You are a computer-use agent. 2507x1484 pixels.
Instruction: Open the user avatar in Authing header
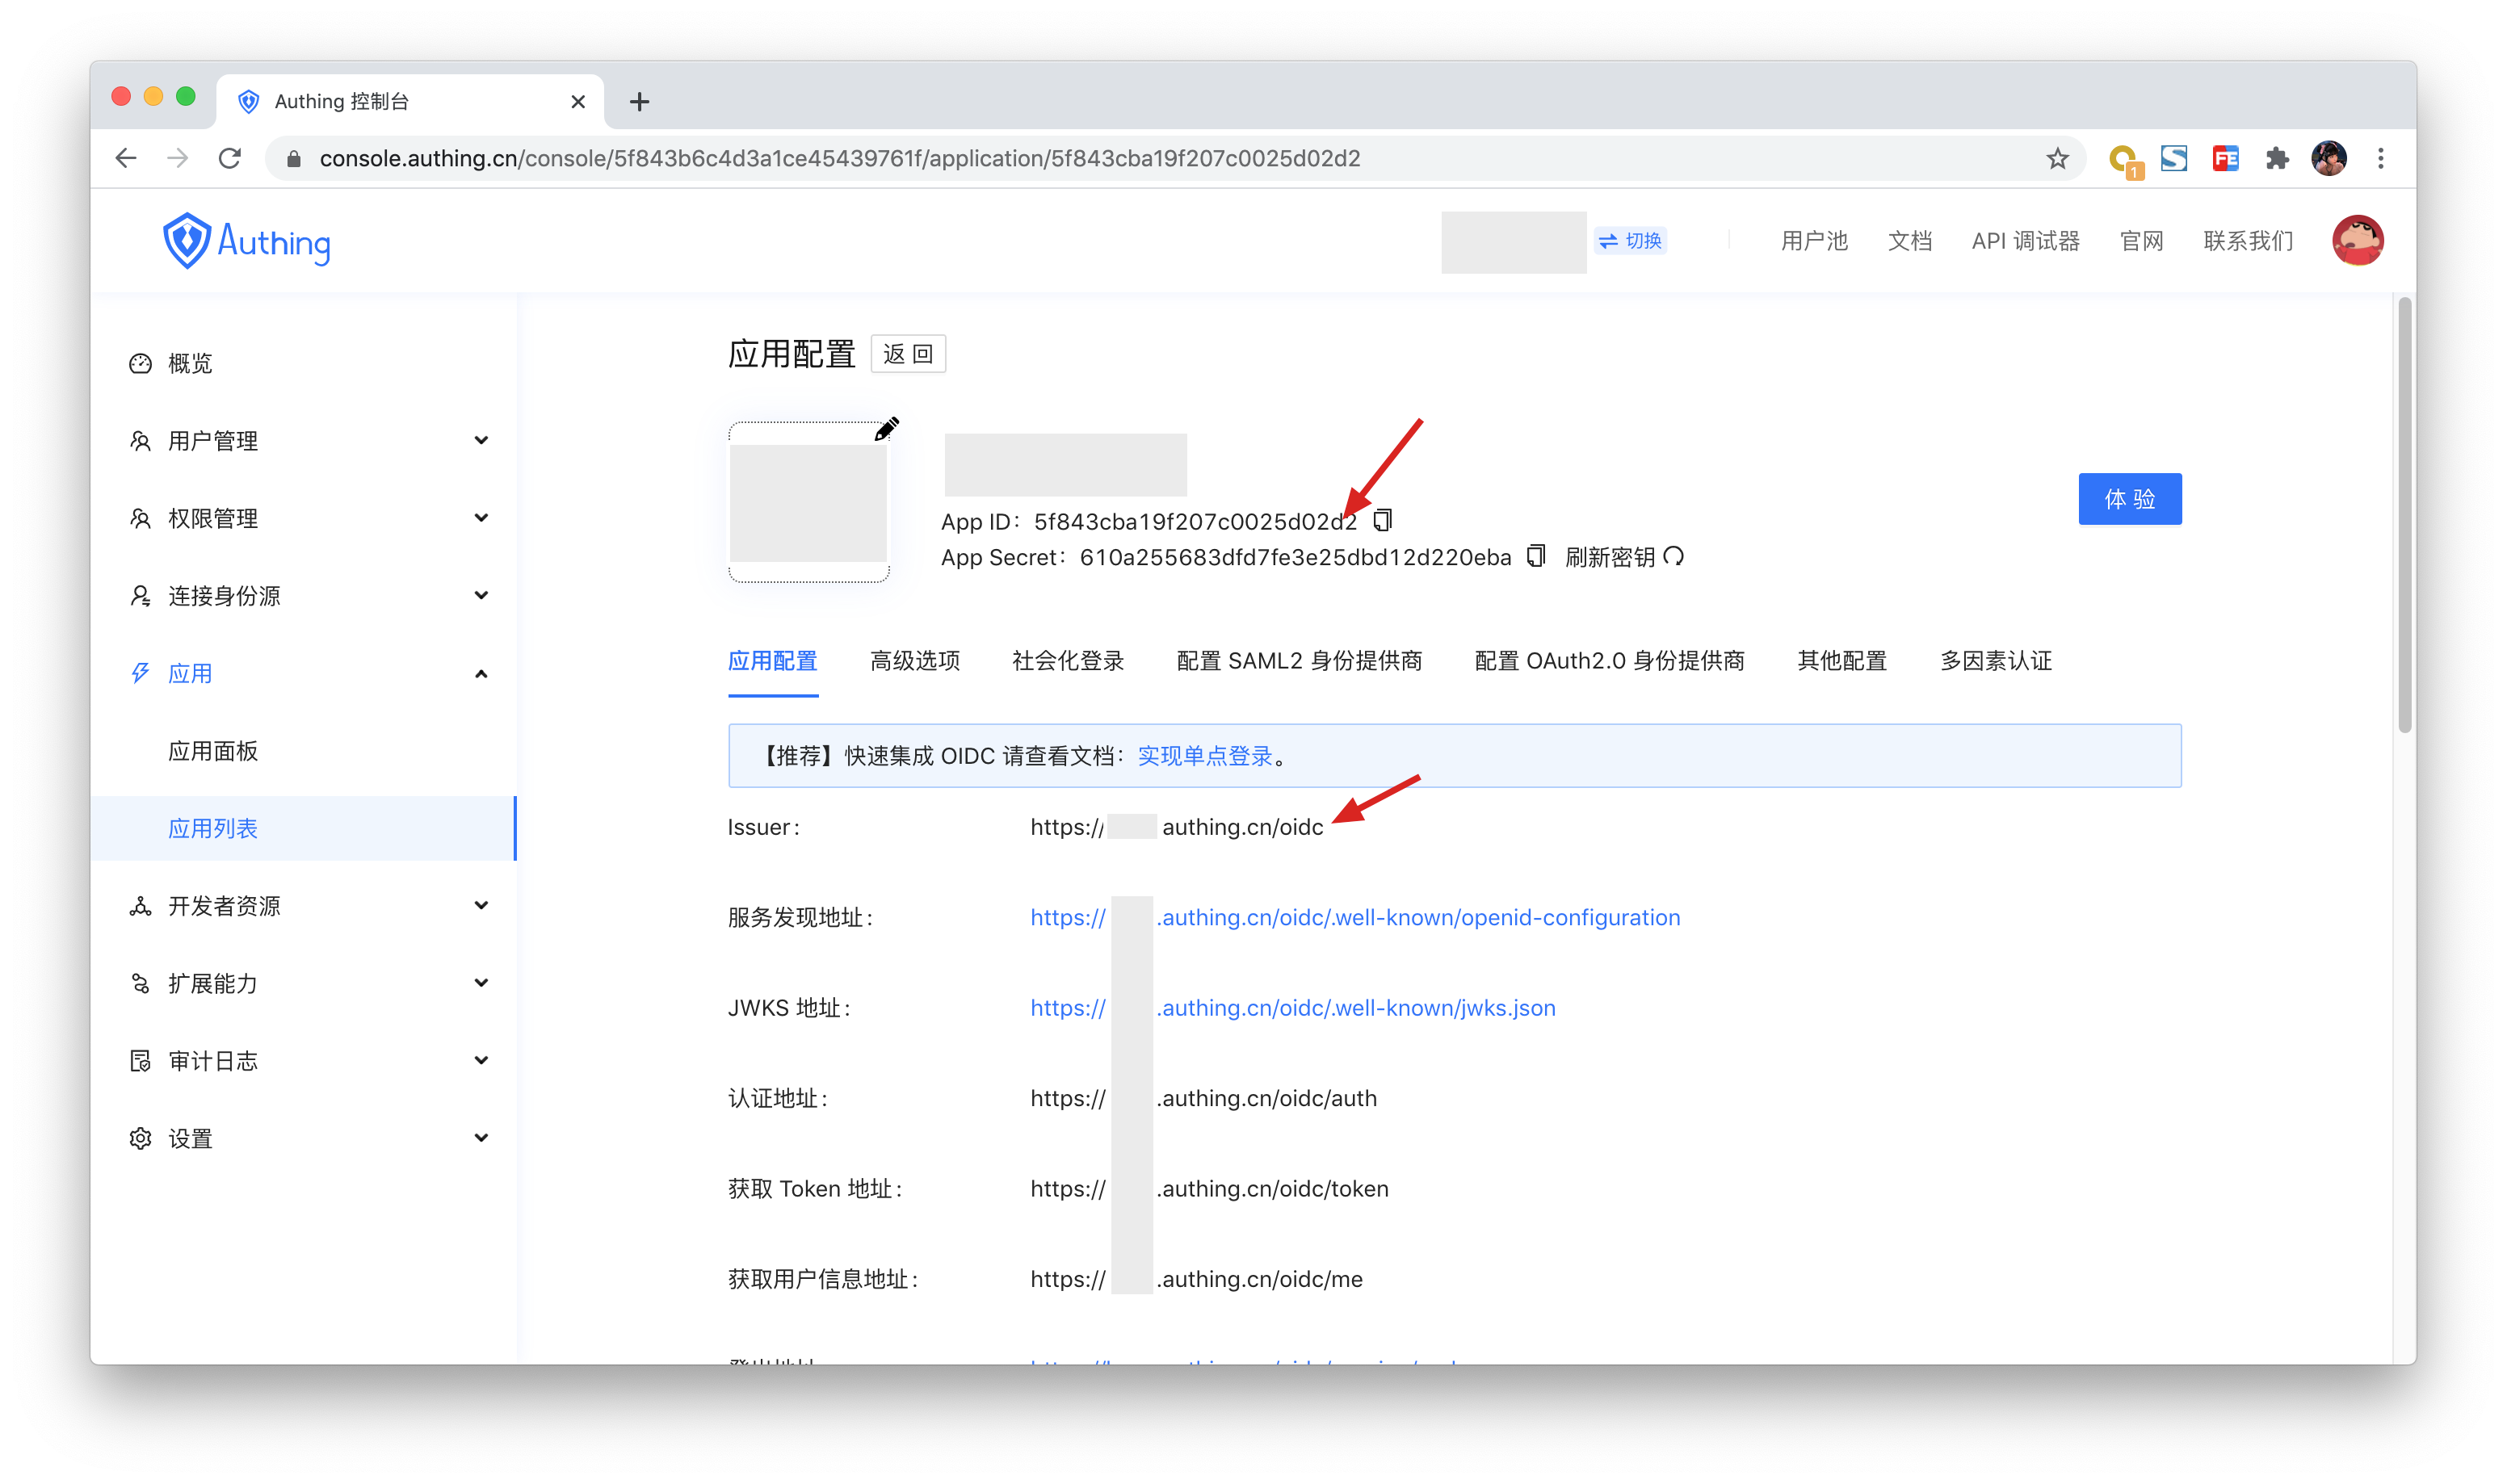2357,241
